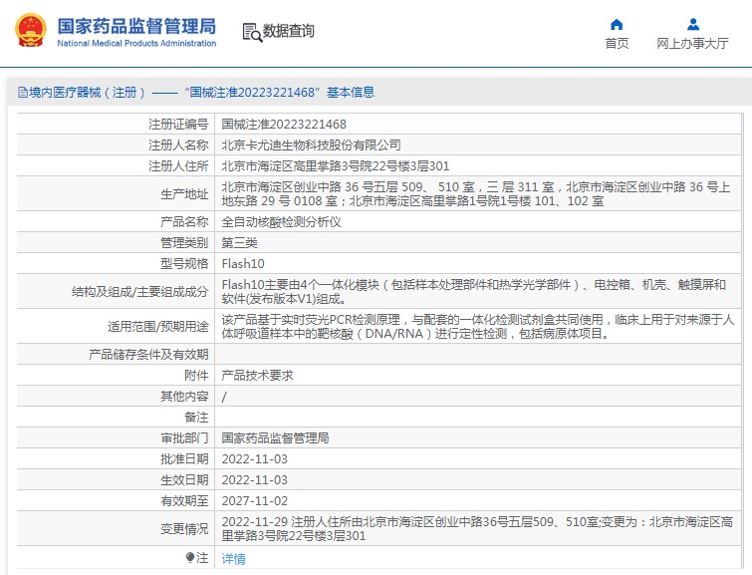The height and width of the screenshot is (575, 752).
Task: Click the 变更情况 2022-11-29 change record
Action: coord(477,528)
